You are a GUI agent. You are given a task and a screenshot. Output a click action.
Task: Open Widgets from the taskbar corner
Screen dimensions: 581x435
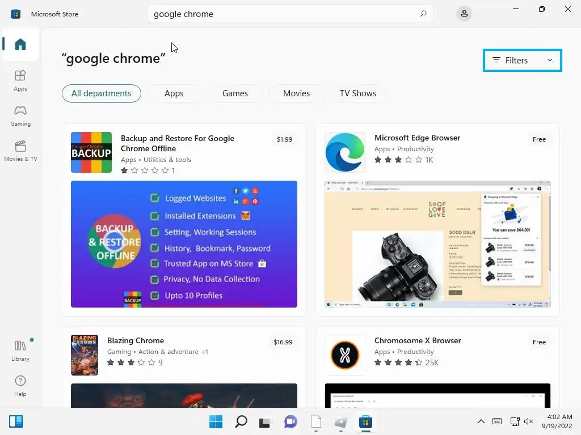pos(16,421)
